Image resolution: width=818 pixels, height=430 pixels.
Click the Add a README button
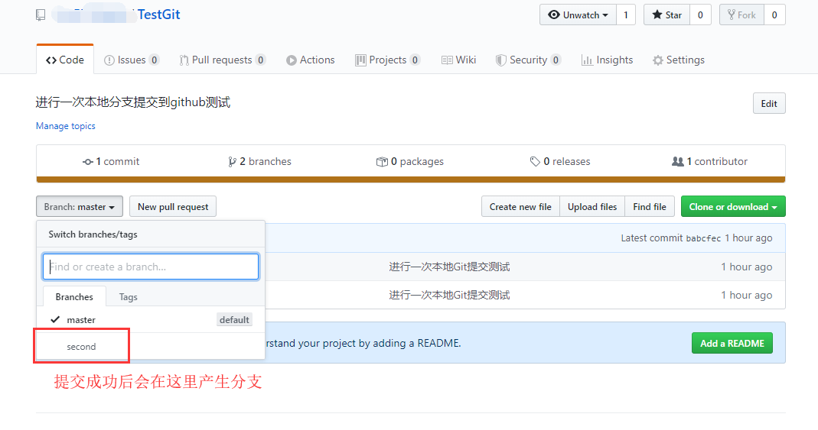[732, 343]
